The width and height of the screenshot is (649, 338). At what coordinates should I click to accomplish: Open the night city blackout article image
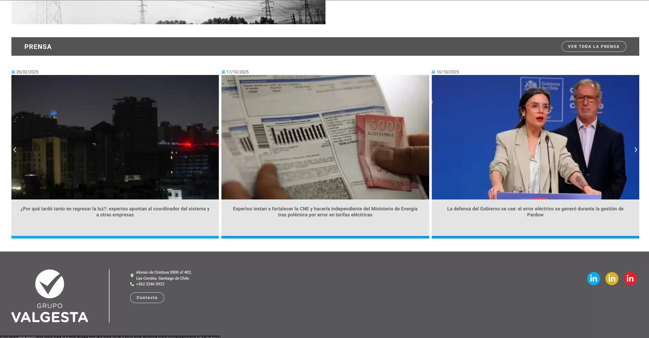coord(115,137)
